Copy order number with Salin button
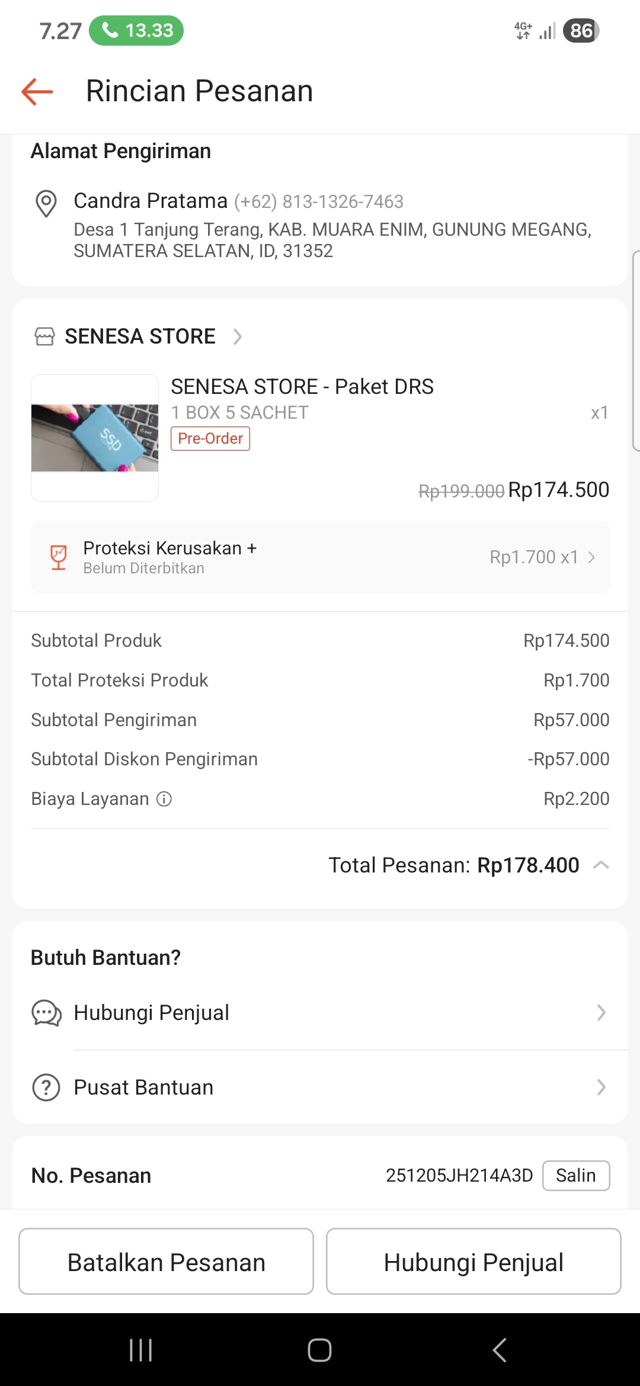Image resolution: width=640 pixels, height=1386 pixels. pyautogui.click(x=575, y=1176)
